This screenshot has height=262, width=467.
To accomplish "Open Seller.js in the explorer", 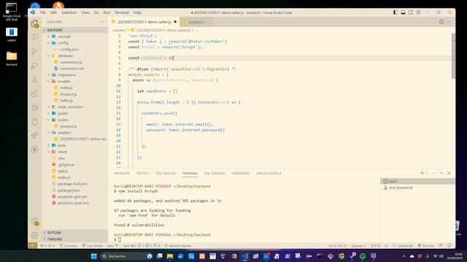I will [66, 100].
